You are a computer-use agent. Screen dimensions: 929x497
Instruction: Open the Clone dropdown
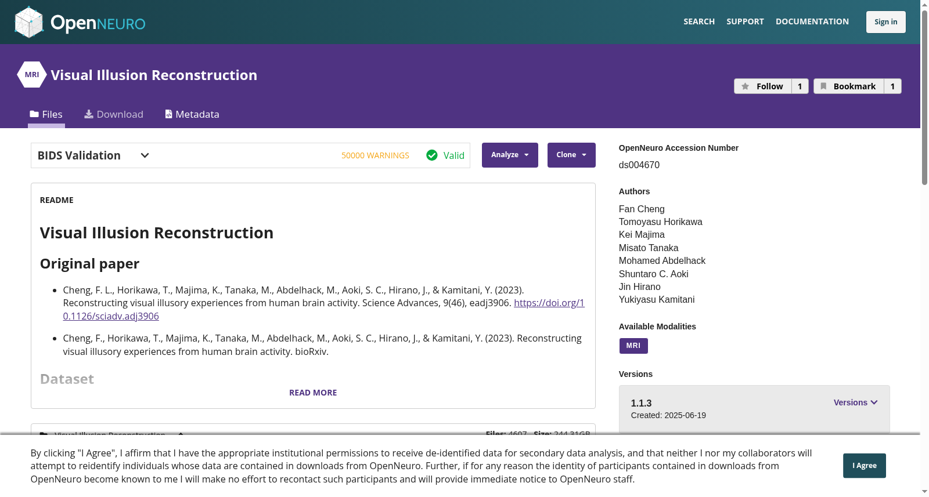(571, 155)
